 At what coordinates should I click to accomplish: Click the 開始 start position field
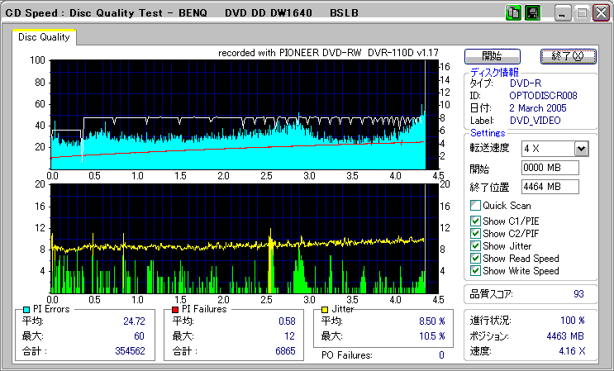(x=550, y=168)
